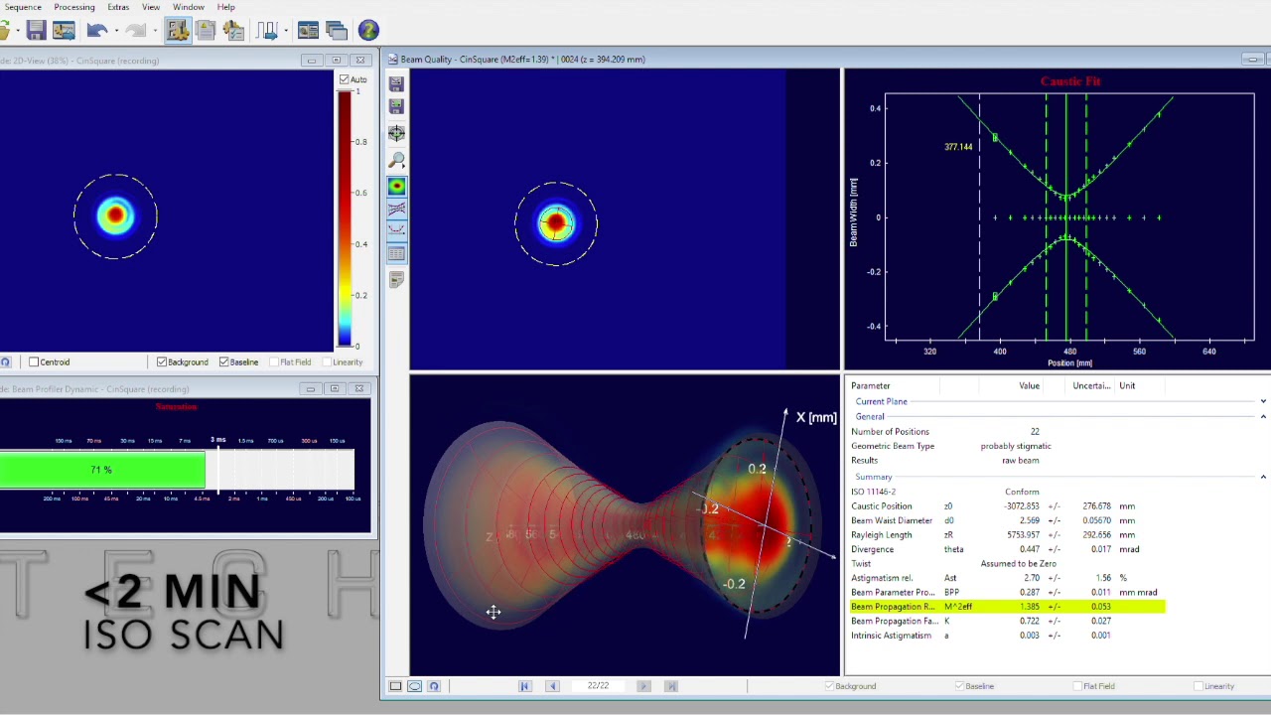This screenshot has height=715, width=1271.
Task: Select the Rayleigh Length row
Action: pos(1006,535)
